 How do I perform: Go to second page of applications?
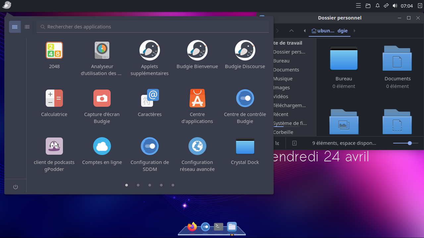pos(138,185)
